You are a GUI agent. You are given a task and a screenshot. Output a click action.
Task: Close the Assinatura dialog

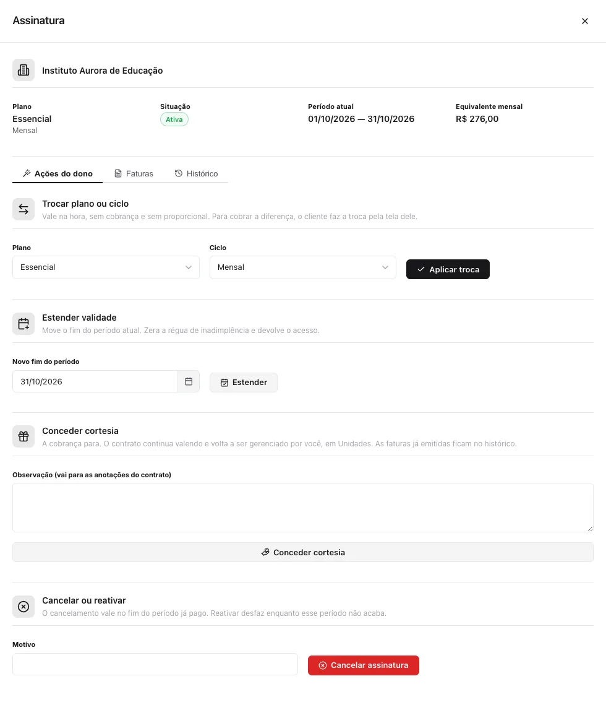tap(585, 21)
